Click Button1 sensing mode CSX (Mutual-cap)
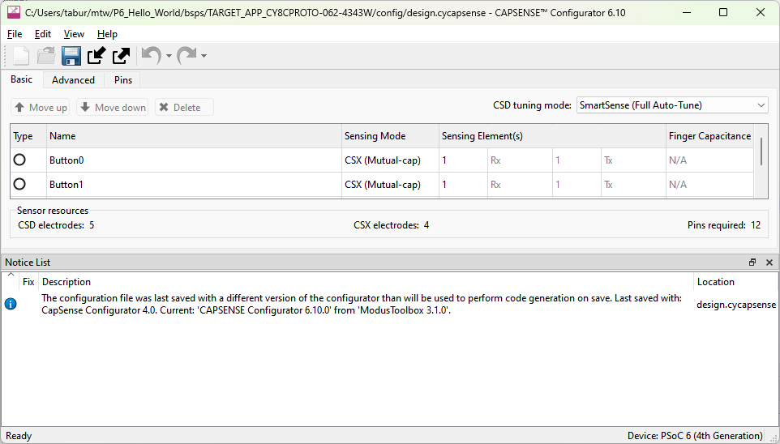The height and width of the screenshot is (444, 780). coord(390,185)
